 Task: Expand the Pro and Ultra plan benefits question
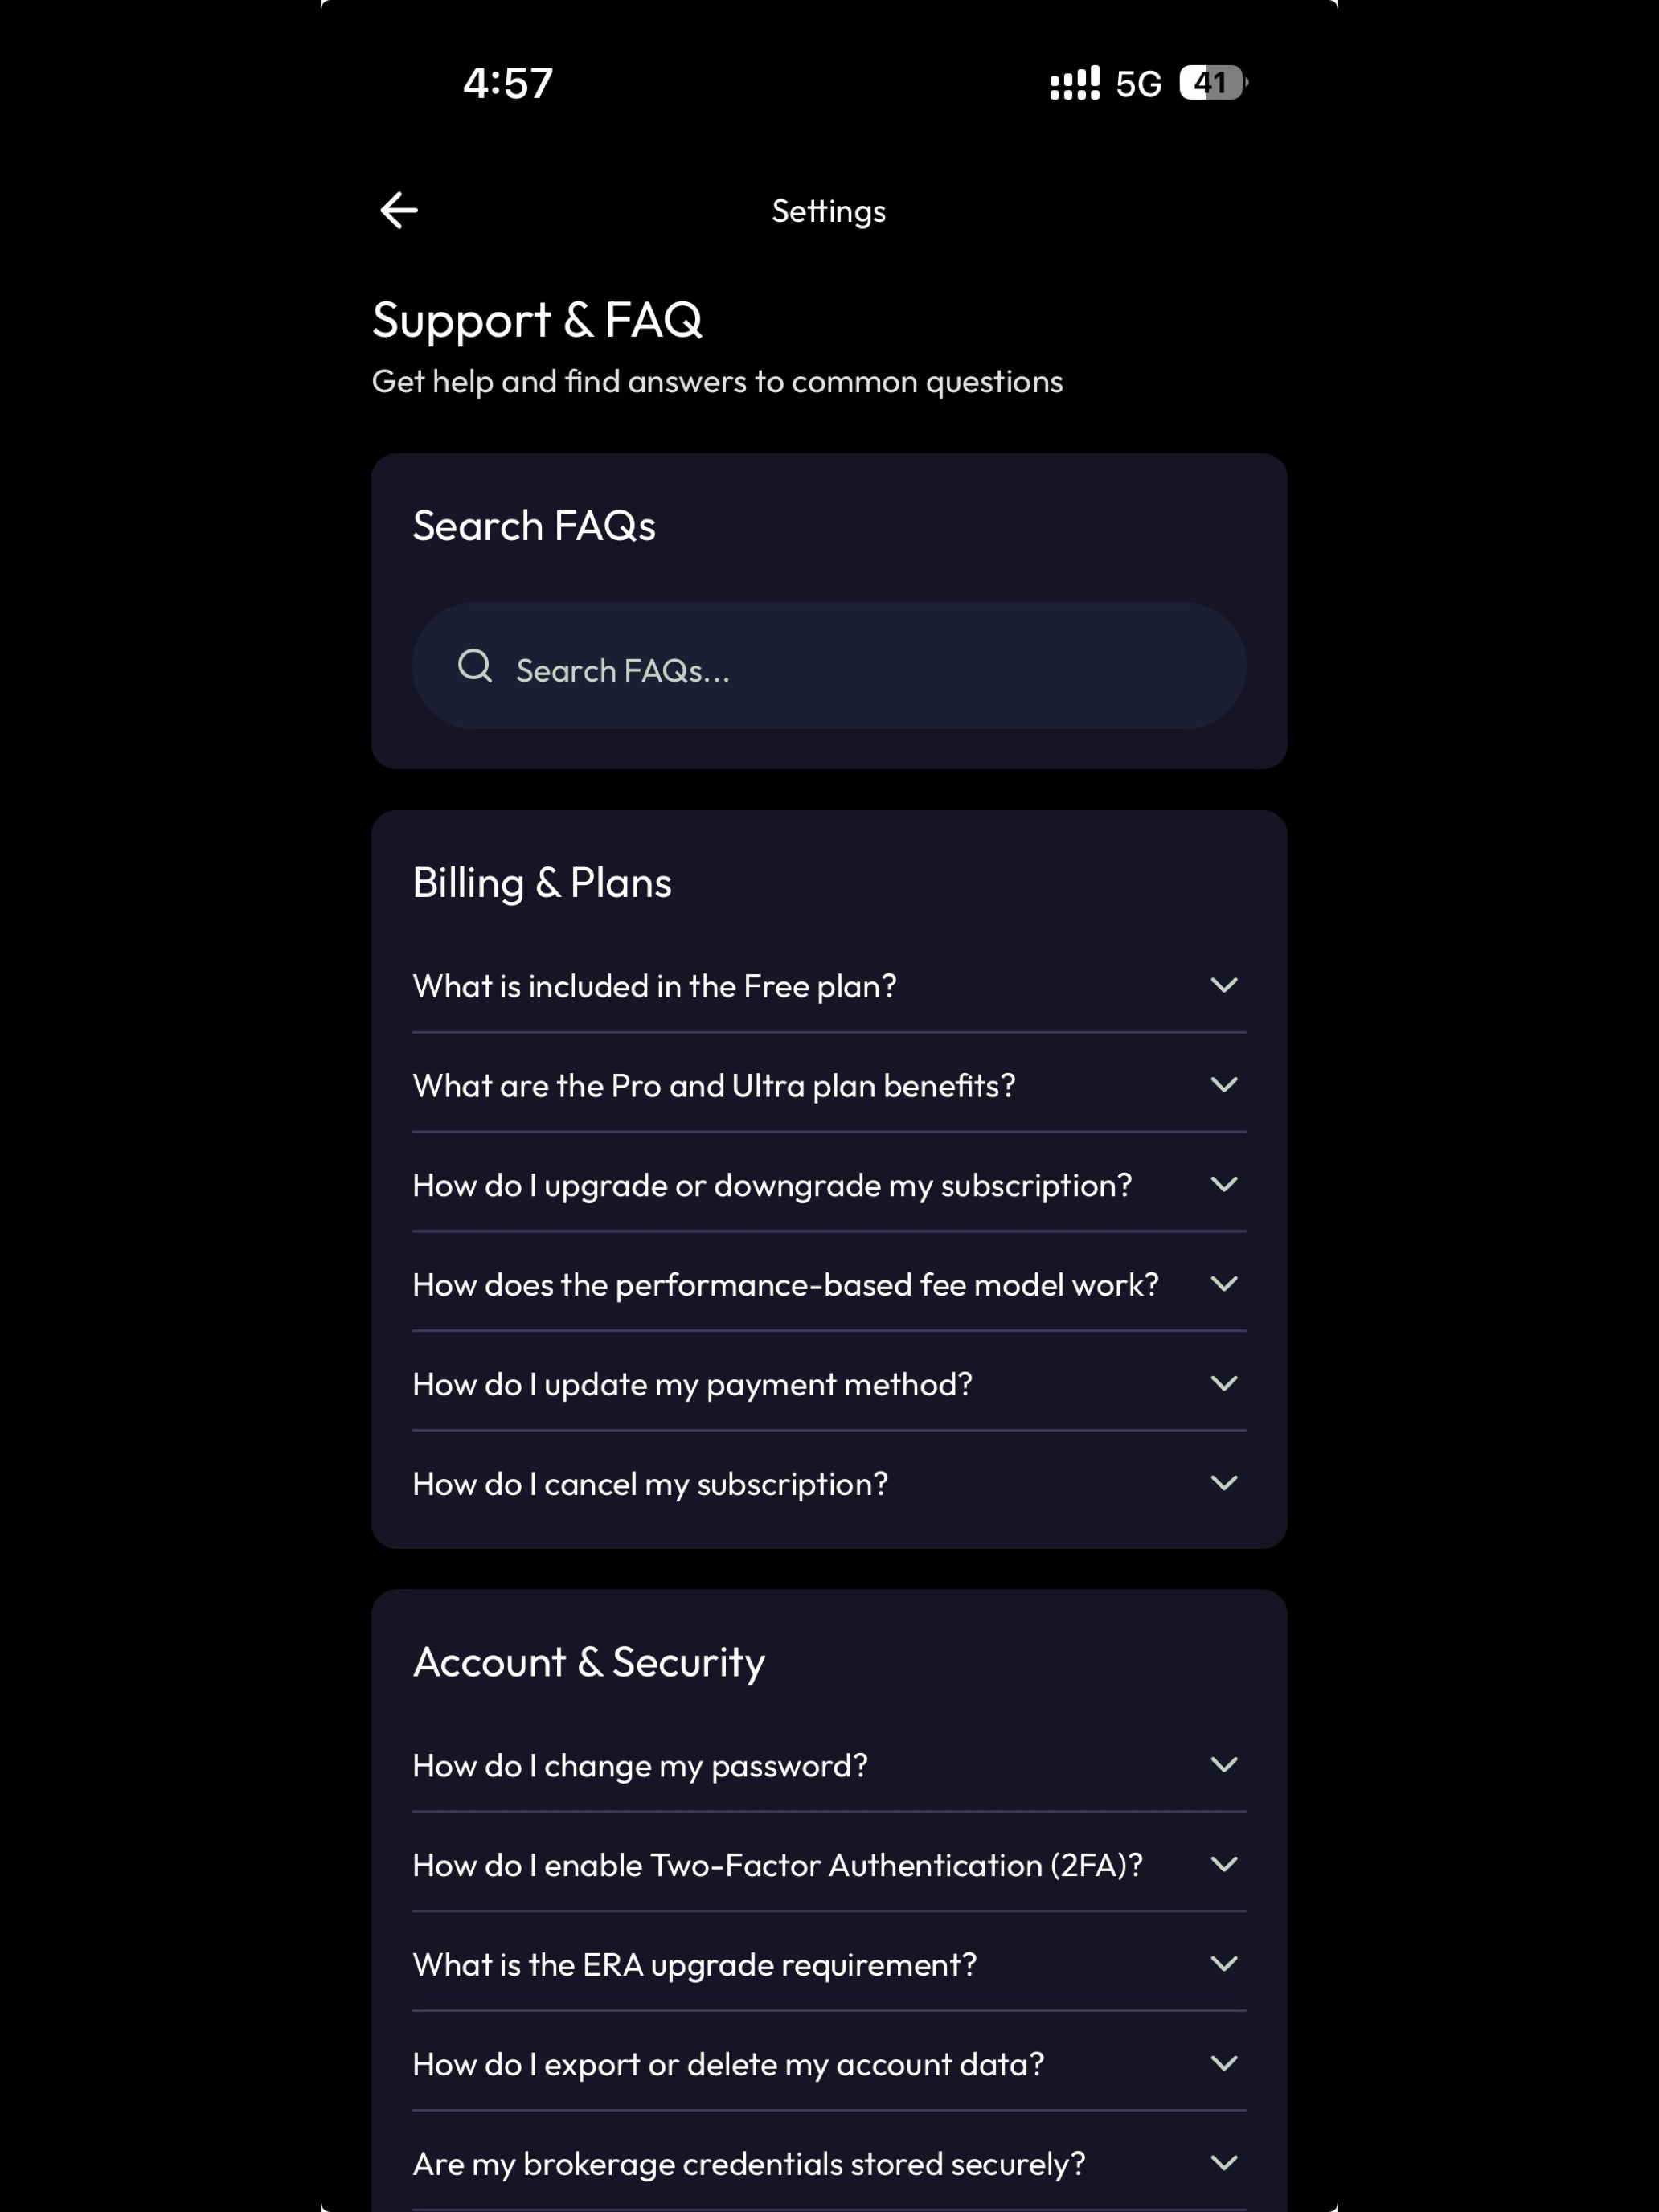pos(829,1084)
